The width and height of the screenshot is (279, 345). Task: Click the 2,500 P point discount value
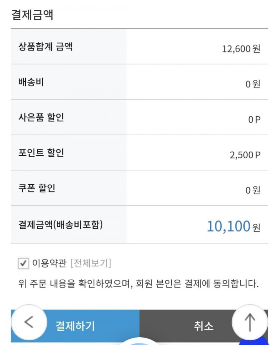tap(245, 155)
